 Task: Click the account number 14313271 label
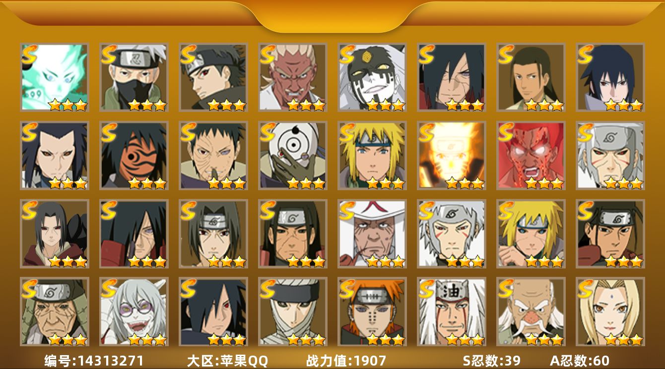pyautogui.click(x=94, y=361)
